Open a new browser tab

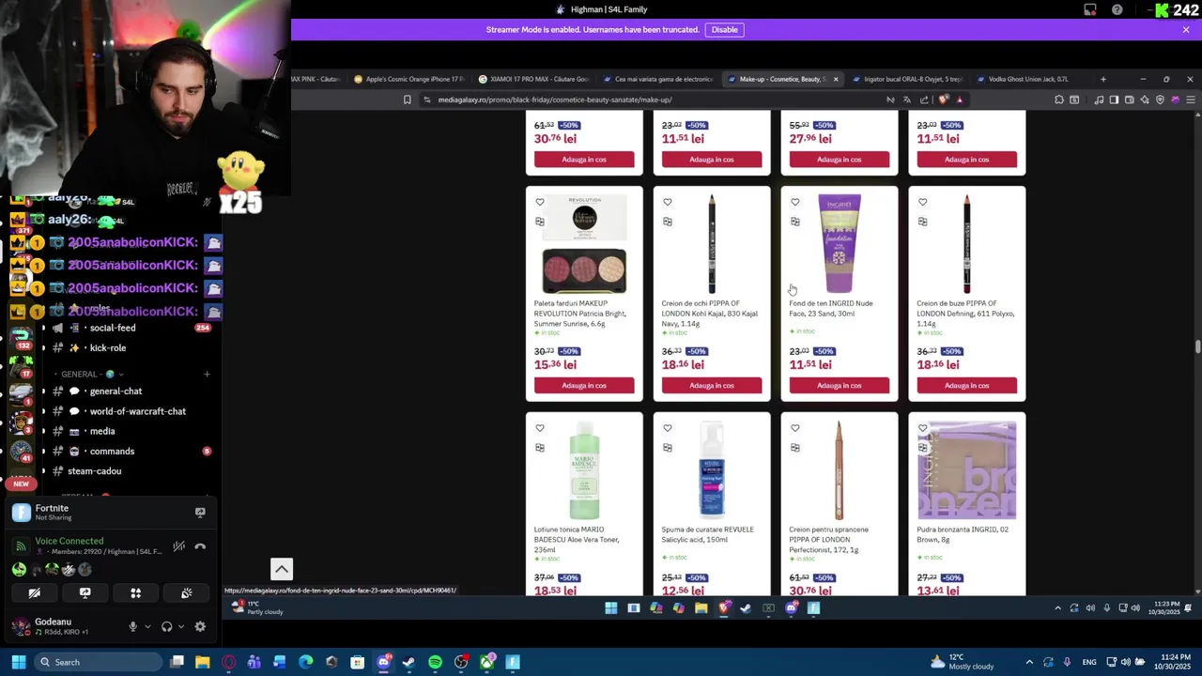tap(1103, 79)
